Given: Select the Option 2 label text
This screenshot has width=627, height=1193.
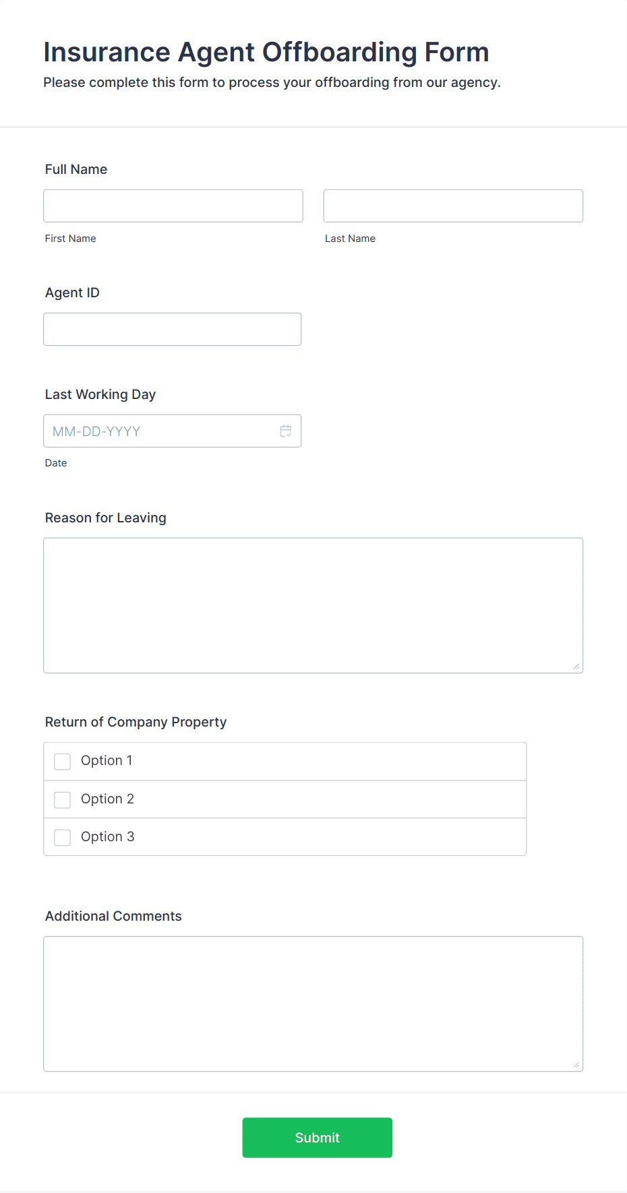Looking at the screenshot, I should point(107,799).
